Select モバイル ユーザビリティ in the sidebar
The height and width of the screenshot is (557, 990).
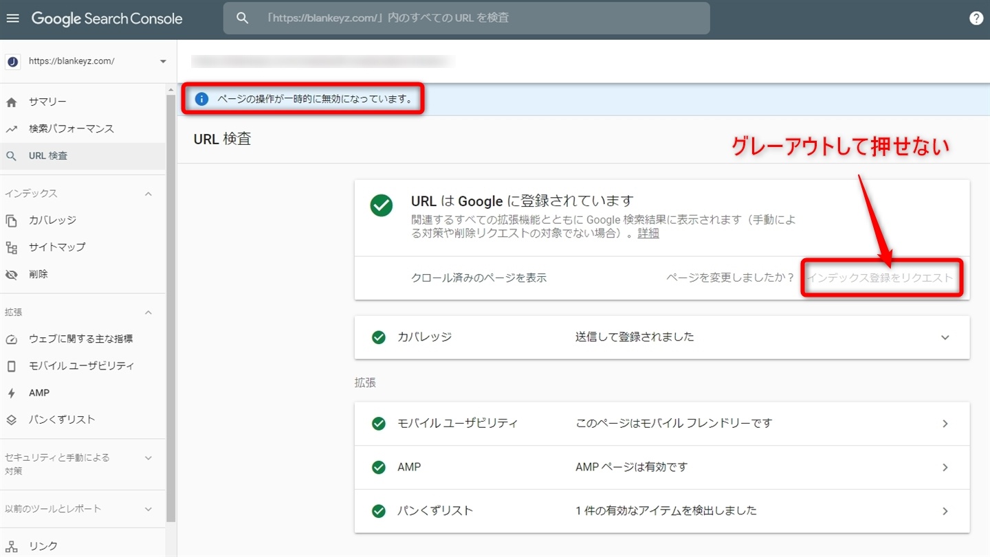pyautogui.click(x=81, y=366)
